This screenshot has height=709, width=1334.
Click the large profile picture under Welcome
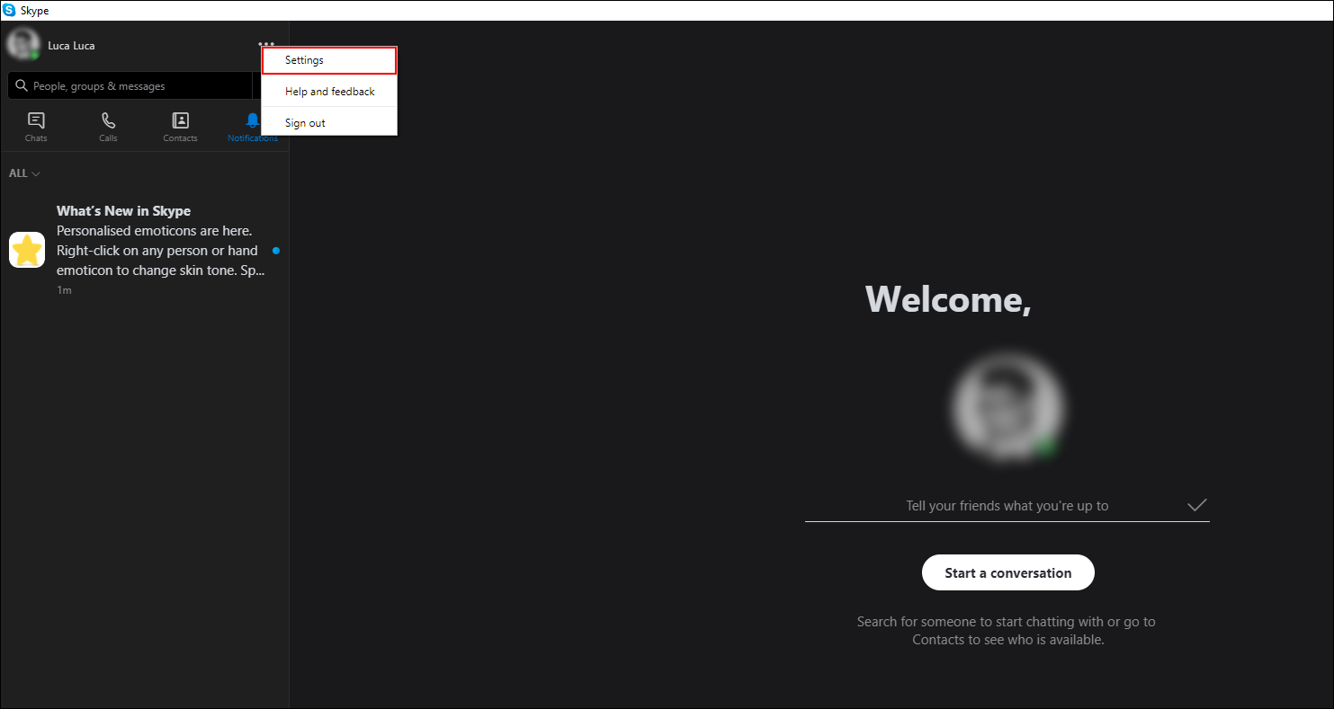click(1007, 406)
